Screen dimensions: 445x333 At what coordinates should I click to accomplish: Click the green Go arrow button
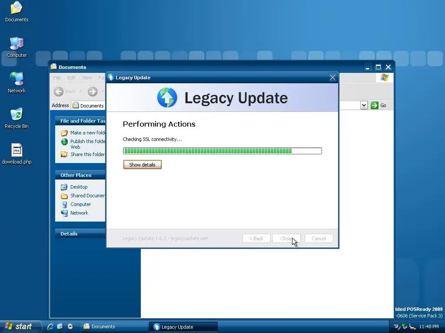coord(374,105)
